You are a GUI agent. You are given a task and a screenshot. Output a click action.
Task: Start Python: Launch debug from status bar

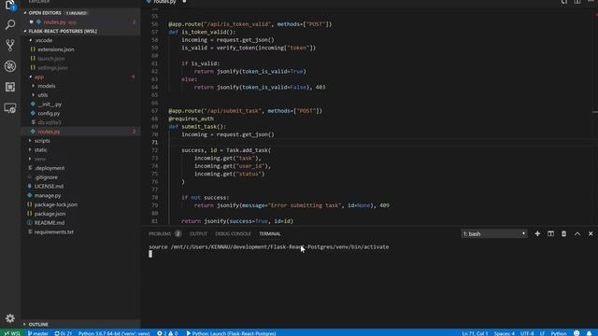[x=231, y=333]
